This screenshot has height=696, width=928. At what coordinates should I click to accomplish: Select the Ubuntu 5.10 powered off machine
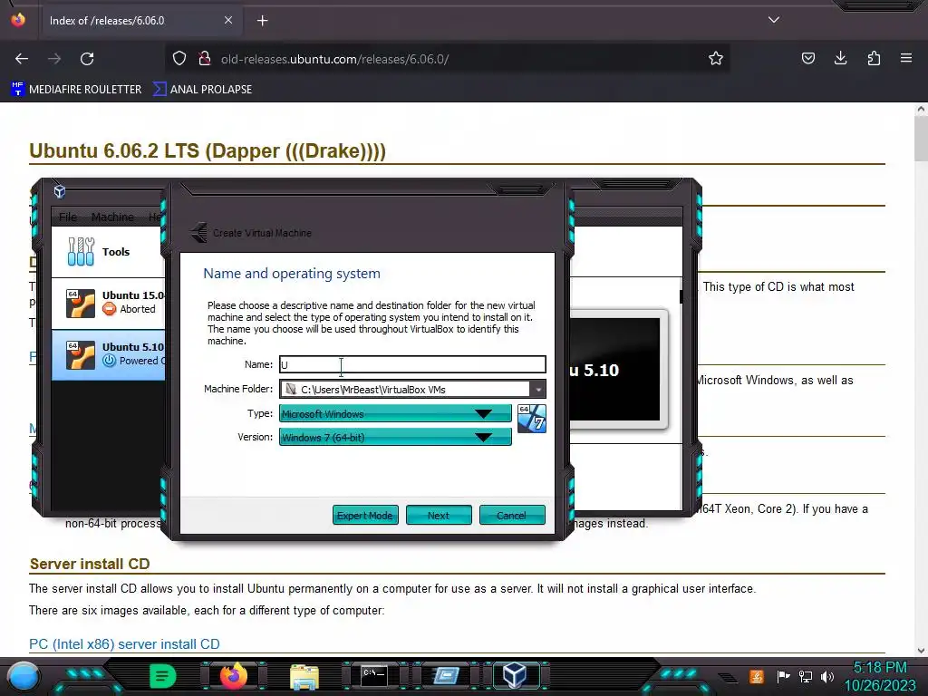coord(109,354)
